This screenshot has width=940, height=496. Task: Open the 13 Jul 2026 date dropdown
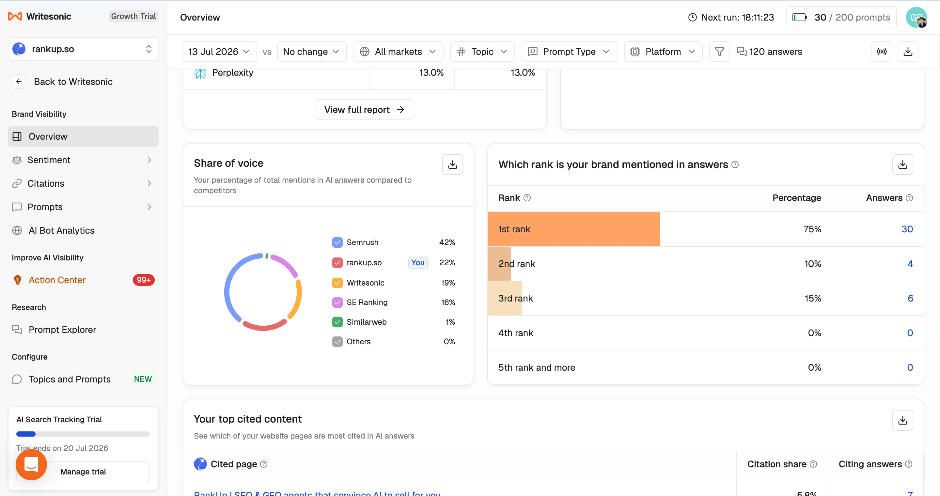pos(219,52)
